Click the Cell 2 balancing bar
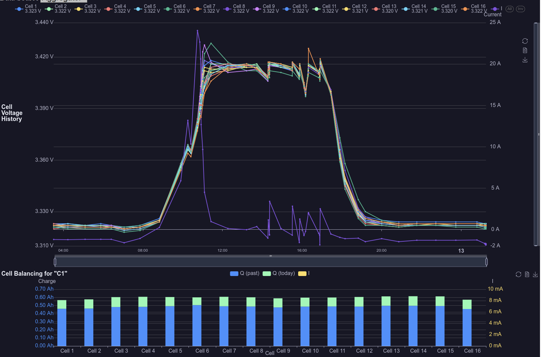The height and width of the screenshot is (357, 541). coord(89,323)
